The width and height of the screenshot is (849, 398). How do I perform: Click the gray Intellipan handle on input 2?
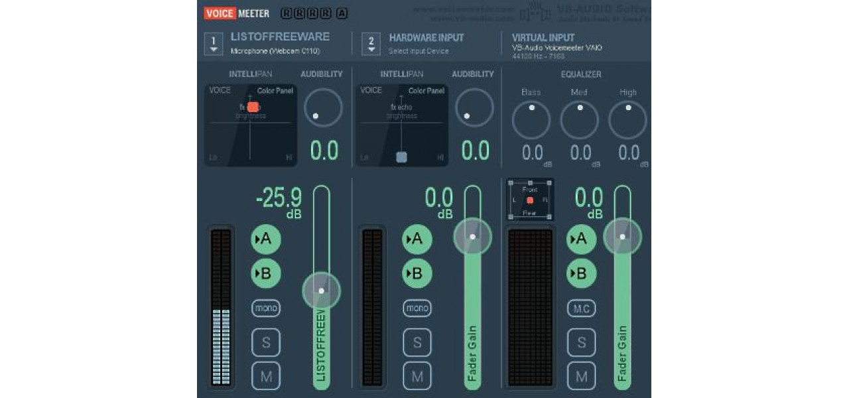[x=401, y=157]
